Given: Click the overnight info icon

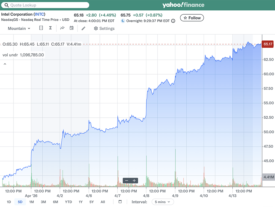Looking at the screenshot, I should point(173,21).
